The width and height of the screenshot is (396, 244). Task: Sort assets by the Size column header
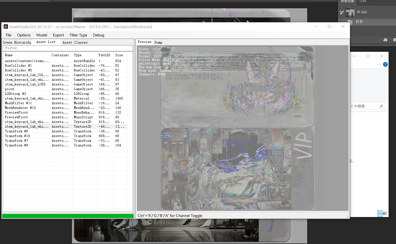(x=119, y=55)
